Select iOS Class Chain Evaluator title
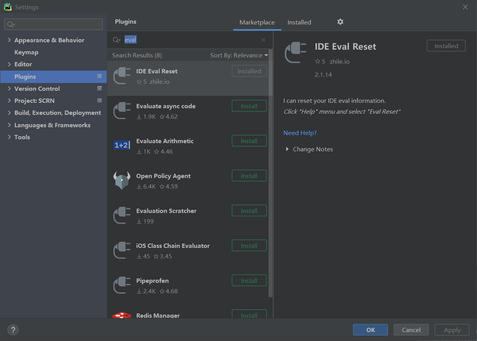Image resolution: width=477 pixels, height=341 pixels. (x=173, y=246)
